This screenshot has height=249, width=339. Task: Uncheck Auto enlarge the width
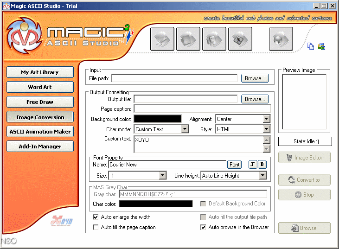click(96, 217)
